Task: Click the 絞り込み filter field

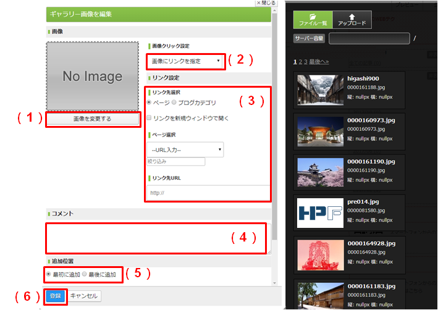Action: click(175, 162)
